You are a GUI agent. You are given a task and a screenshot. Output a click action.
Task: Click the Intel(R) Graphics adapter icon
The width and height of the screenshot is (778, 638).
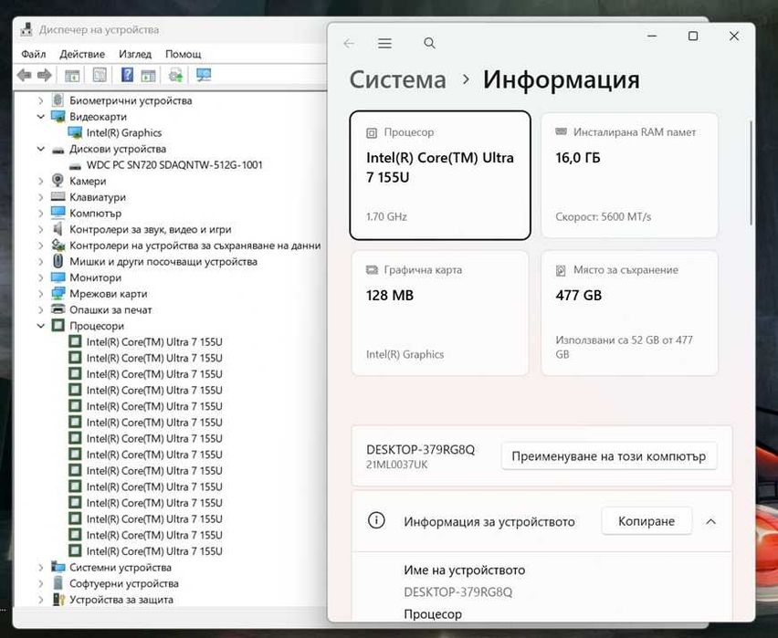[76, 132]
